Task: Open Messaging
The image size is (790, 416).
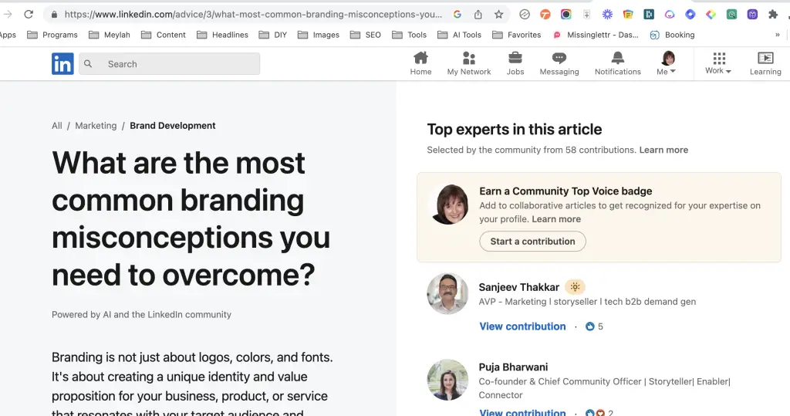Action: (559, 63)
